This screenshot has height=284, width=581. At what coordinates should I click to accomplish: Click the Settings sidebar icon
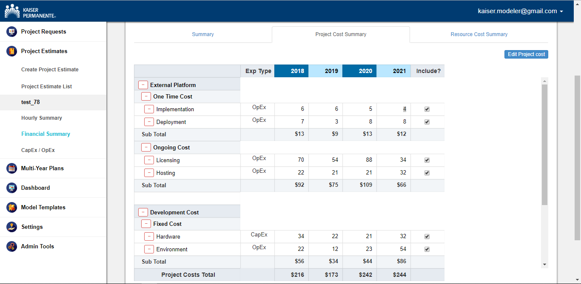pyautogui.click(x=12, y=227)
